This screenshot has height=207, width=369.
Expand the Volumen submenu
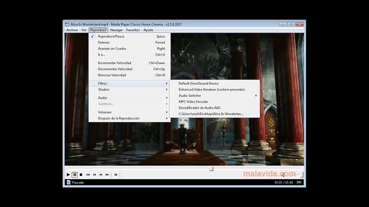tap(129, 112)
